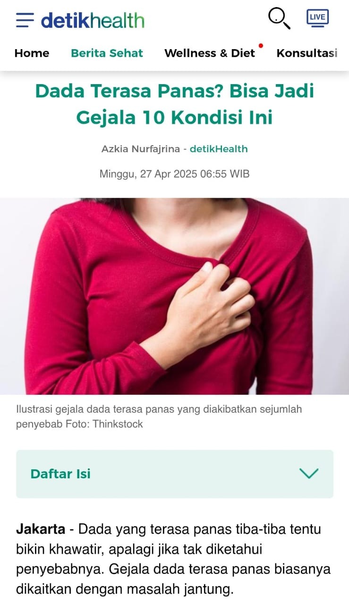Tap the search magnifier icon
349x605 pixels.
(279, 19)
